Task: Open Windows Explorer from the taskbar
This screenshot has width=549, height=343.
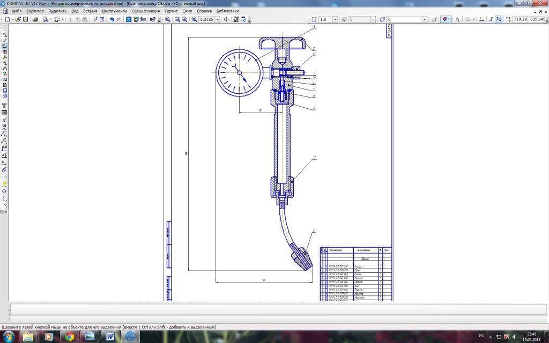Action: click(28, 337)
